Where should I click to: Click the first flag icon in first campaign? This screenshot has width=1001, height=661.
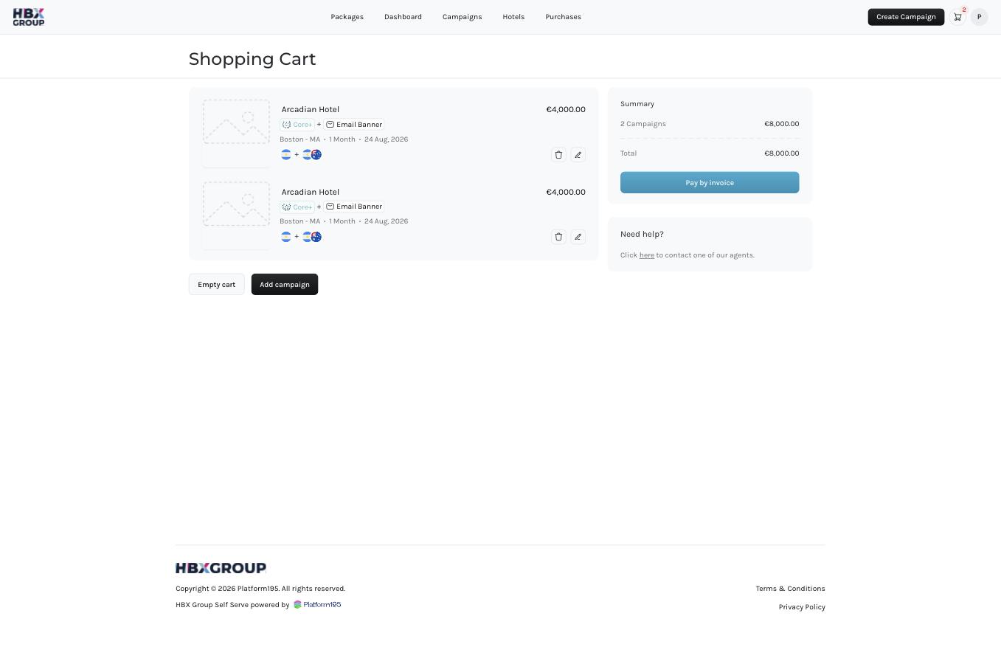286,154
